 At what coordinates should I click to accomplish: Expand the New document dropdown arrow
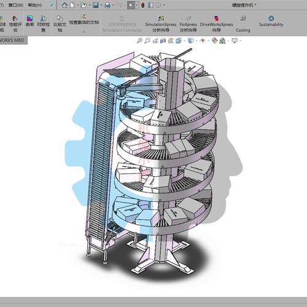coord(78,6)
